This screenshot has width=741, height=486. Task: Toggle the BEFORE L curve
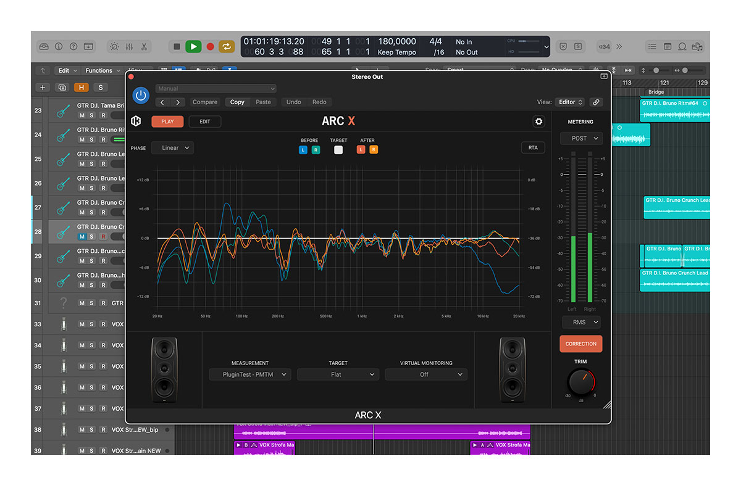tap(303, 149)
